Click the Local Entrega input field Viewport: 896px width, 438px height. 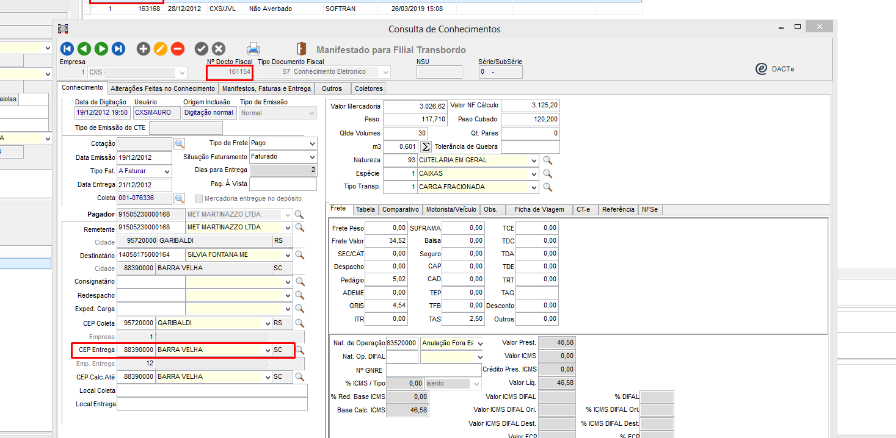pos(212,404)
